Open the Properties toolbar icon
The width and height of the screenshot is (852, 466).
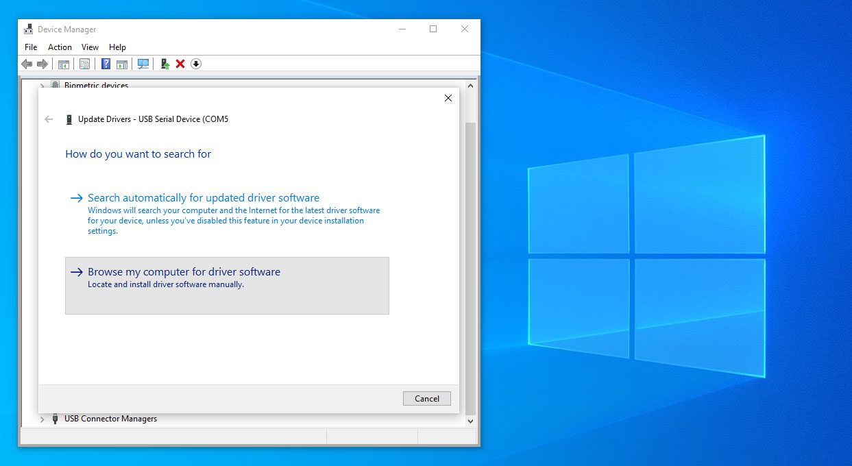(x=84, y=64)
